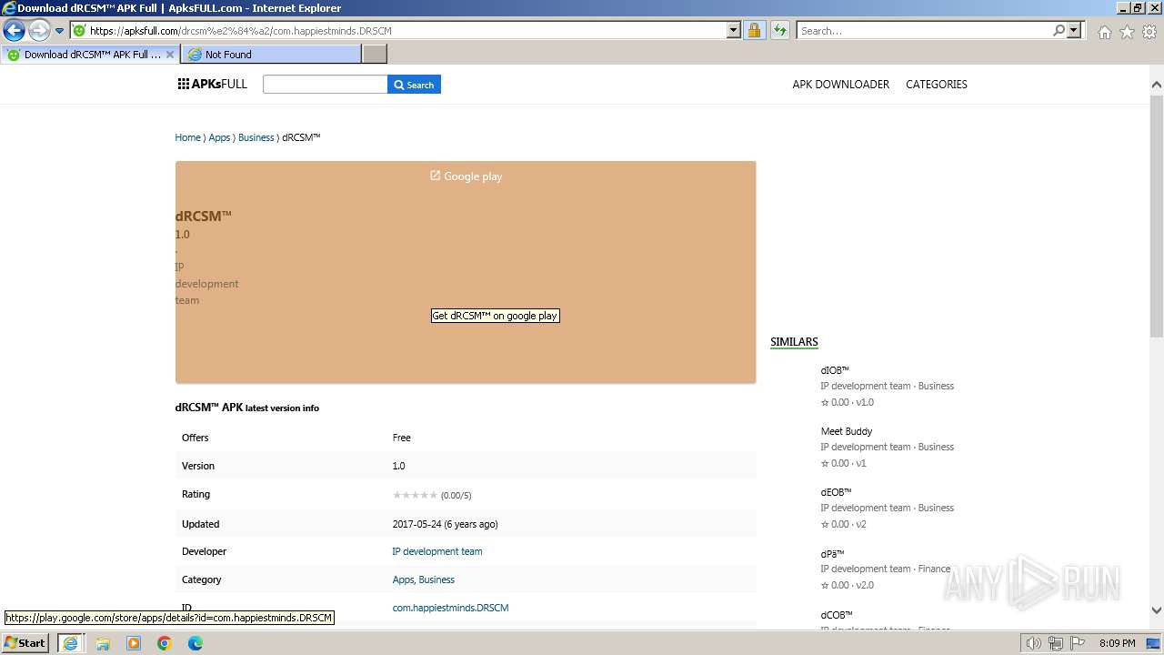This screenshot has height=655, width=1164.
Task: Click the page scrollbar down arrow
Action: coord(1156,610)
